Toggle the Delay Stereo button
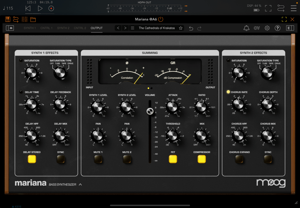The image size is (300, 208). tap(32, 159)
